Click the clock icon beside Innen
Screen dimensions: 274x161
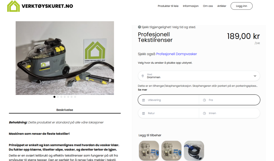tap(204, 113)
